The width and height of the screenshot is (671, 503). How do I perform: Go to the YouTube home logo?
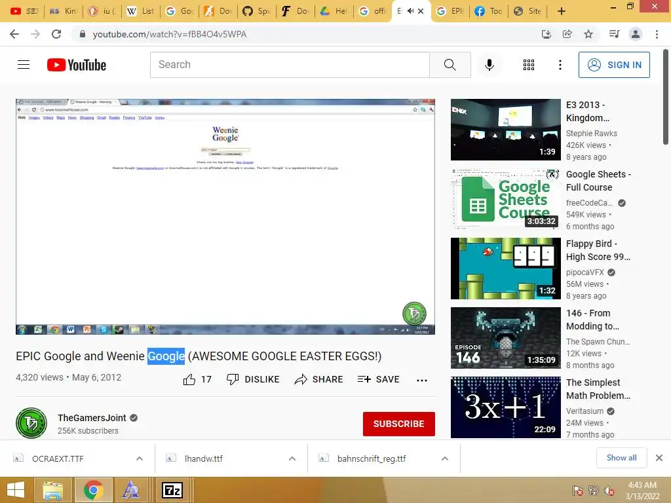coord(77,65)
